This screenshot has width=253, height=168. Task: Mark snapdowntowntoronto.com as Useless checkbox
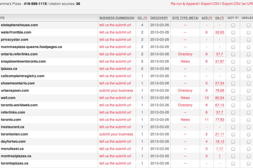(248, 62)
